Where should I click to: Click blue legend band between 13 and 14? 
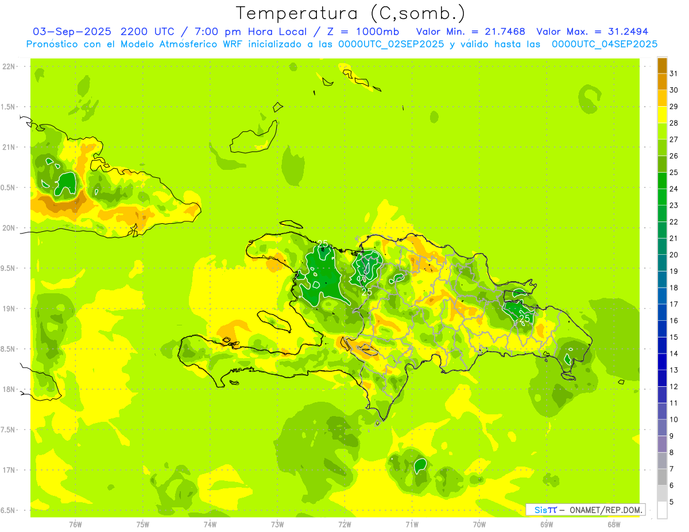[662, 362]
